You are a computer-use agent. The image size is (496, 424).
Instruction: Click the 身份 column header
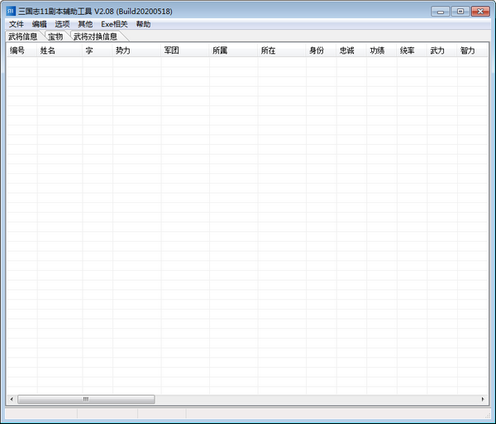click(x=322, y=51)
